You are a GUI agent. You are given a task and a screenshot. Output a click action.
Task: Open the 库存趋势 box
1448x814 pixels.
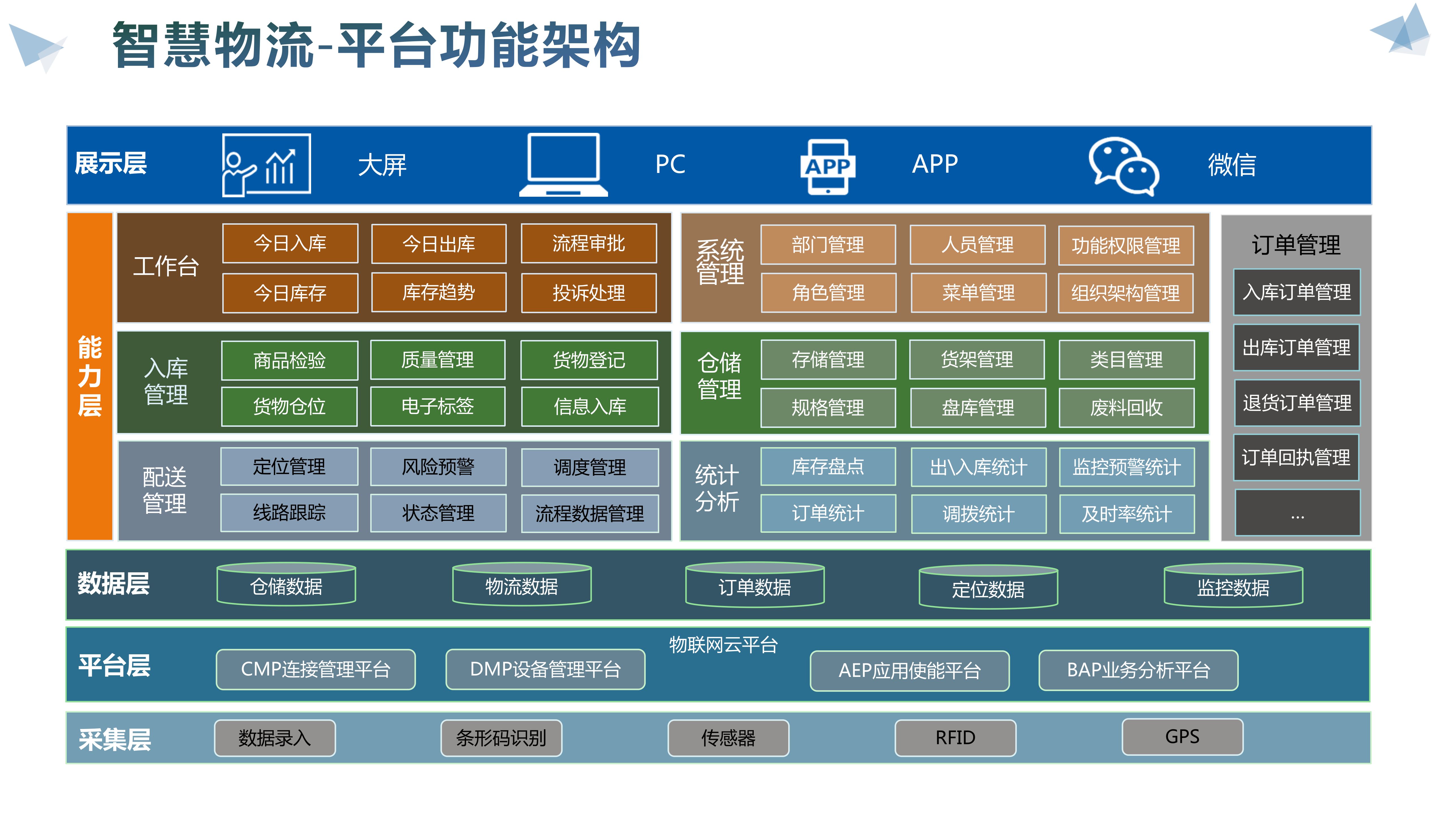[439, 292]
